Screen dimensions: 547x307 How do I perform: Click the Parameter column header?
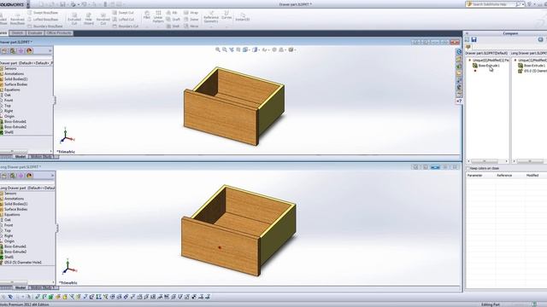click(x=474, y=176)
